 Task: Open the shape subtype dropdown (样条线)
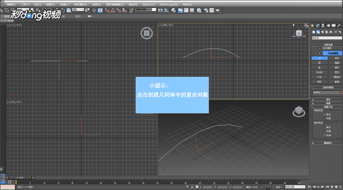326,38
